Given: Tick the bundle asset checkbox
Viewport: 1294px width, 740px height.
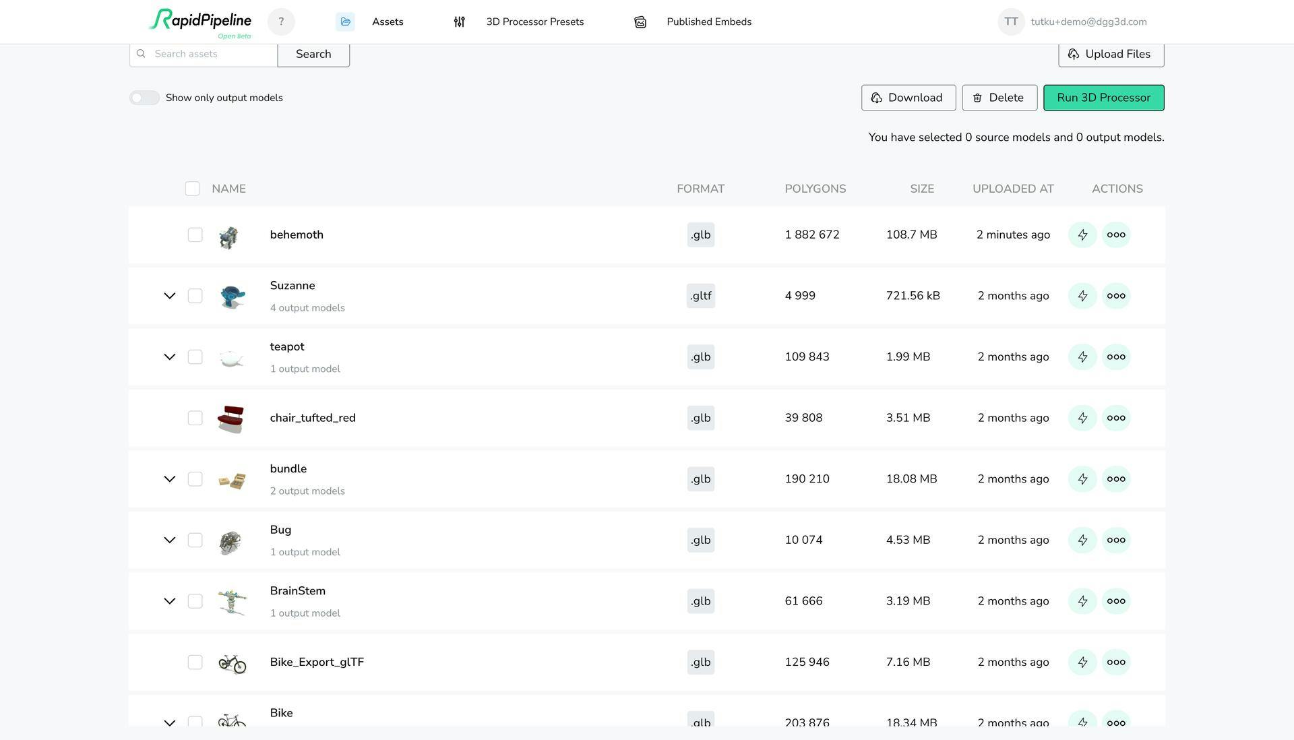Looking at the screenshot, I should 195,479.
